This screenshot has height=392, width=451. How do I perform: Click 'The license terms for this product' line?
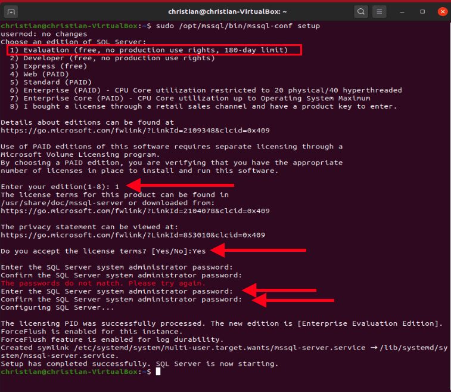[x=114, y=195]
